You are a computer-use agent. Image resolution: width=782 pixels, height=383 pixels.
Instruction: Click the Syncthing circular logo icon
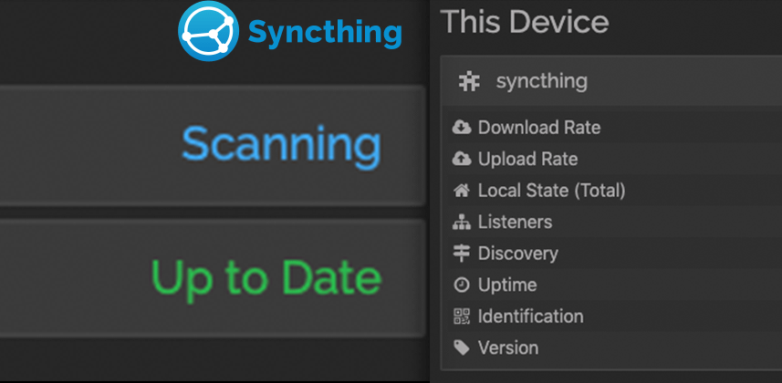(208, 30)
